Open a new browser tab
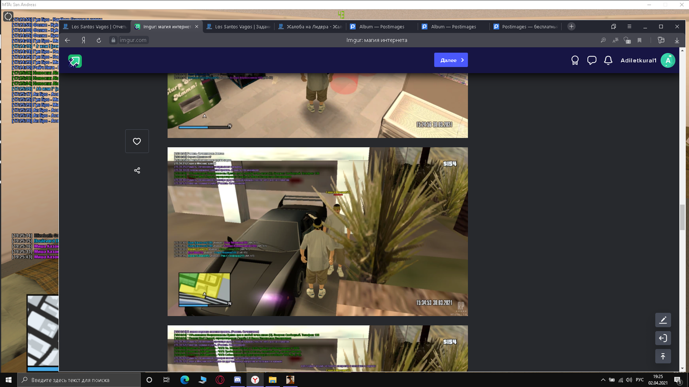 571,26
